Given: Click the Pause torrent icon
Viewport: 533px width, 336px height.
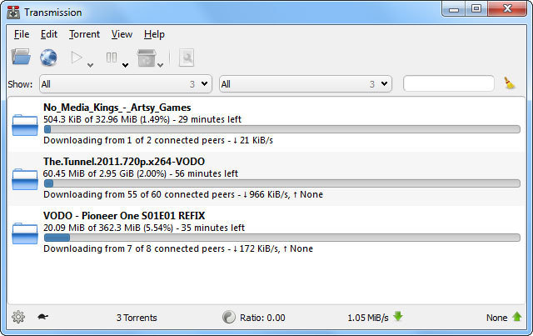Looking at the screenshot, I should [112, 58].
